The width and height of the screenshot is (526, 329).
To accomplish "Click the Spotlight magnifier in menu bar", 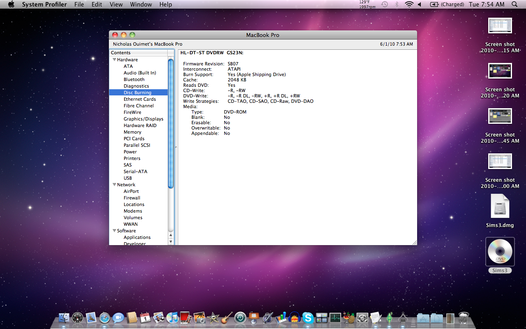I will click(514, 4).
